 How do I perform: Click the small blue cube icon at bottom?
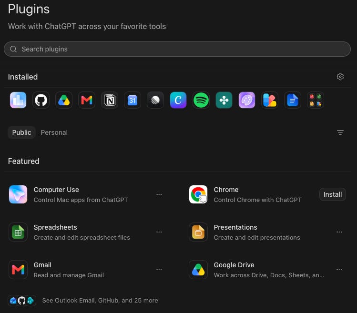click(31, 301)
